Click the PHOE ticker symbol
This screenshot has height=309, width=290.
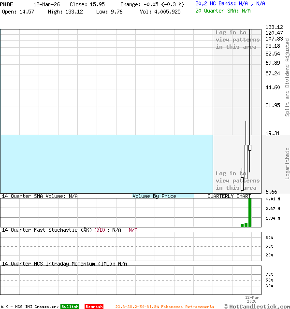tap(7, 4)
